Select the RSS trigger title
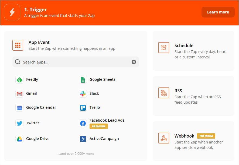Image resolution: width=239 pixels, height=165 pixels. tap(178, 91)
